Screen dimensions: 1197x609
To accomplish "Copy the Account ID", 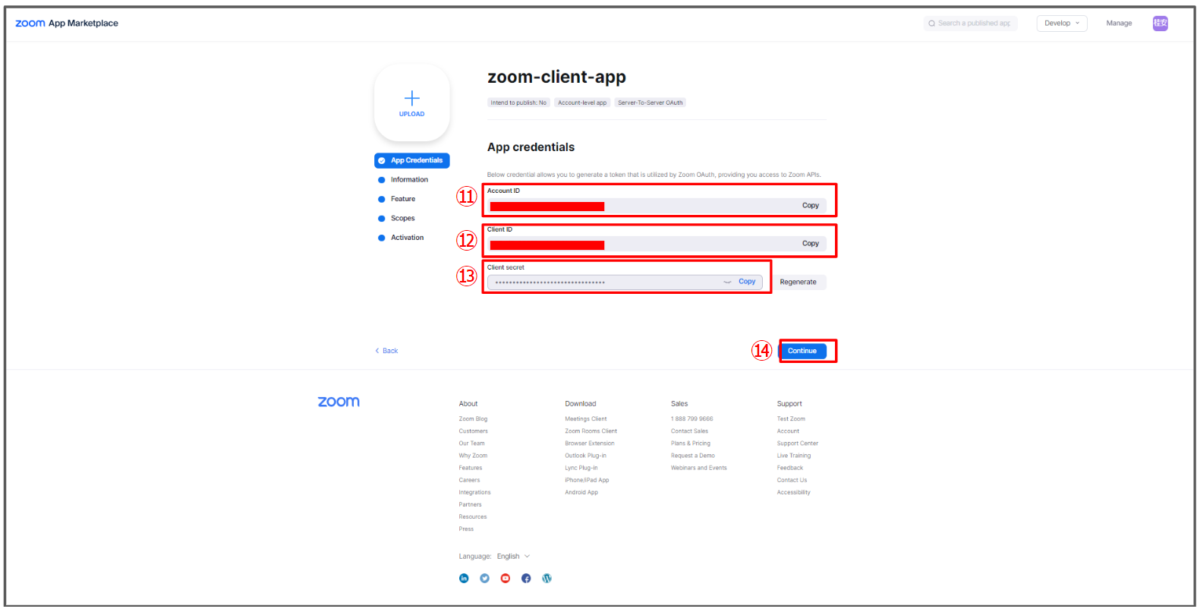I will pyautogui.click(x=811, y=206).
